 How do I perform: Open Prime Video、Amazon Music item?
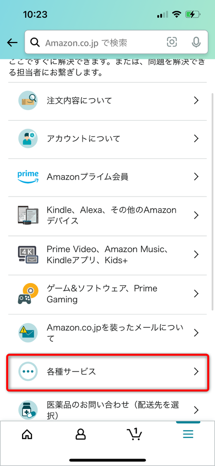tap(107, 254)
